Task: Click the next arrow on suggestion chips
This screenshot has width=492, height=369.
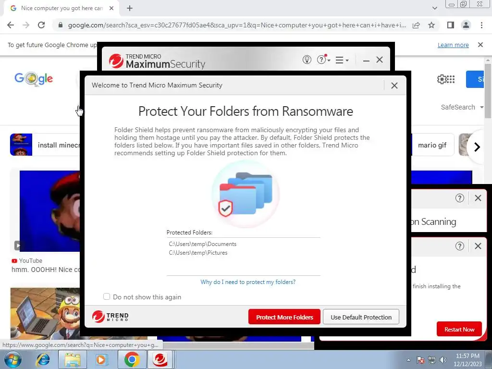Action: (477, 147)
